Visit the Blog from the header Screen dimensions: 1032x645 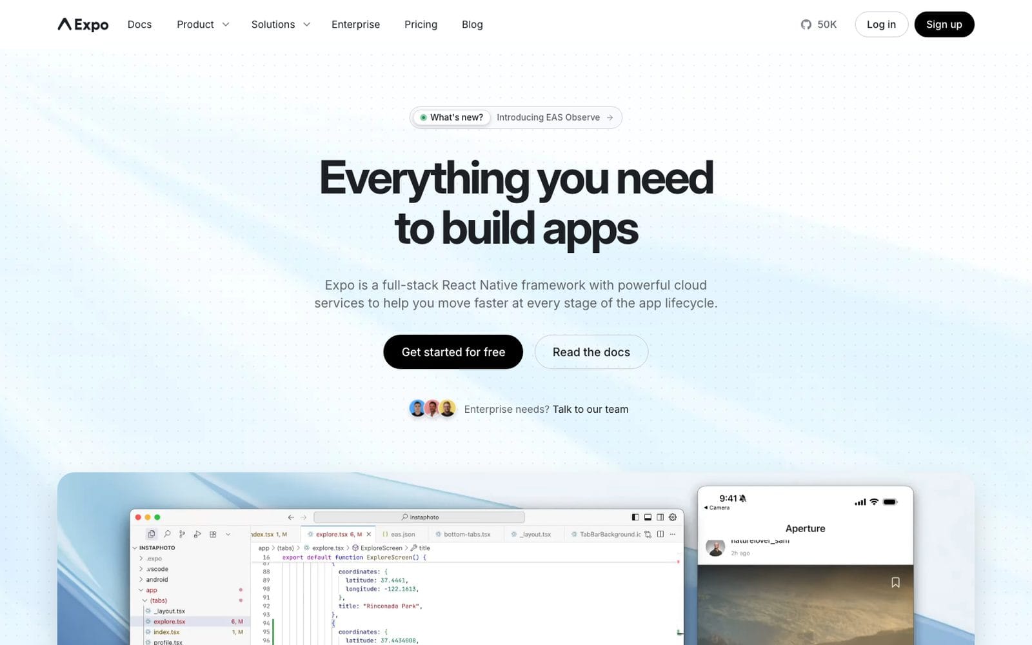pyautogui.click(x=472, y=25)
